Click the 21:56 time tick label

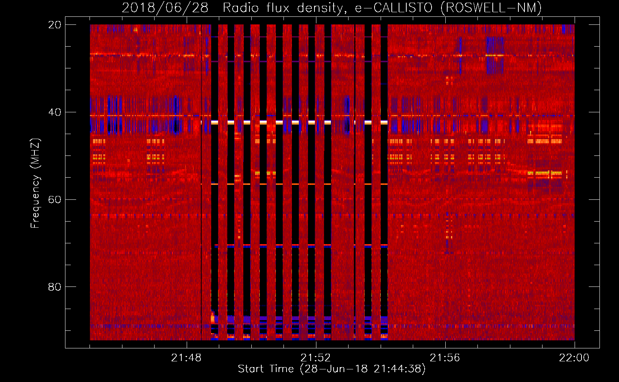tap(445, 358)
